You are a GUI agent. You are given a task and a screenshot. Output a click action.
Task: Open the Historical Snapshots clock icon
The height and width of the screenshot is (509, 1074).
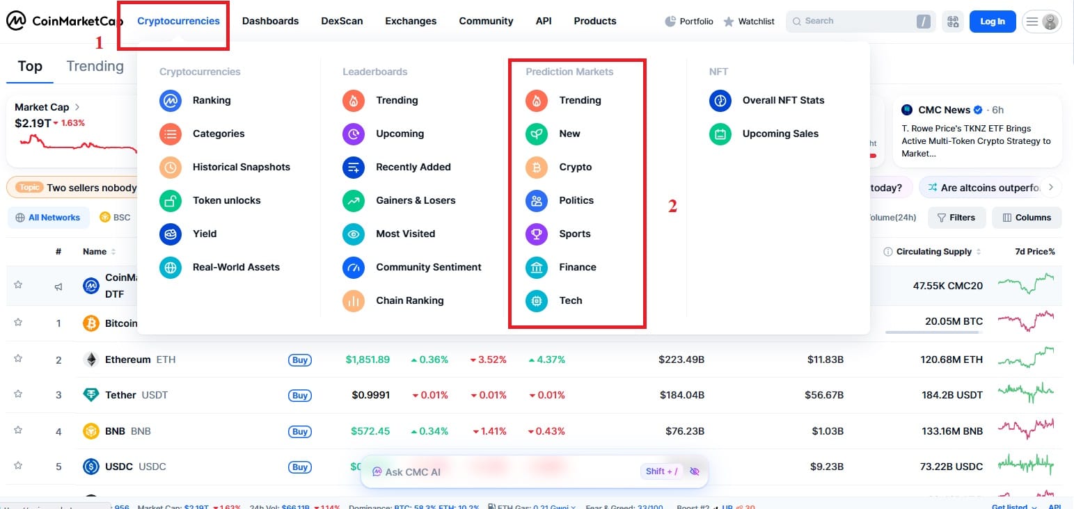coord(171,167)
